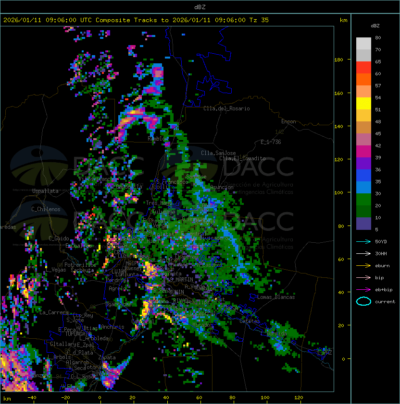The height and width of the screenshot is (404, 400).
Task: Pick the mauve swatch between 45 and 42
Action: (x=363, y=140)
